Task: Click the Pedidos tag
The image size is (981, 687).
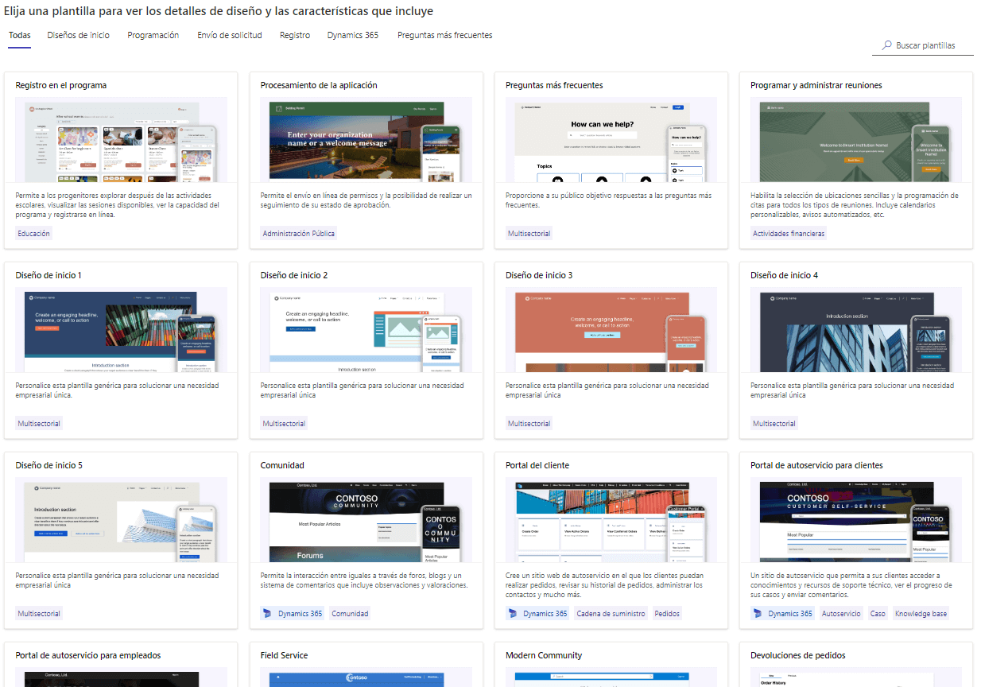Action: 667,614
